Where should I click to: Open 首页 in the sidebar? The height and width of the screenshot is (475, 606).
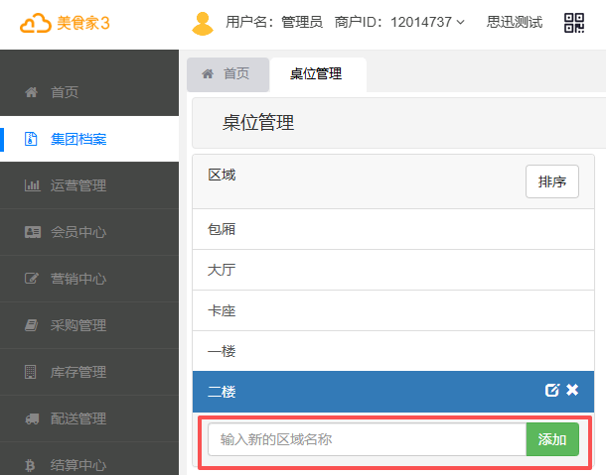65,92
